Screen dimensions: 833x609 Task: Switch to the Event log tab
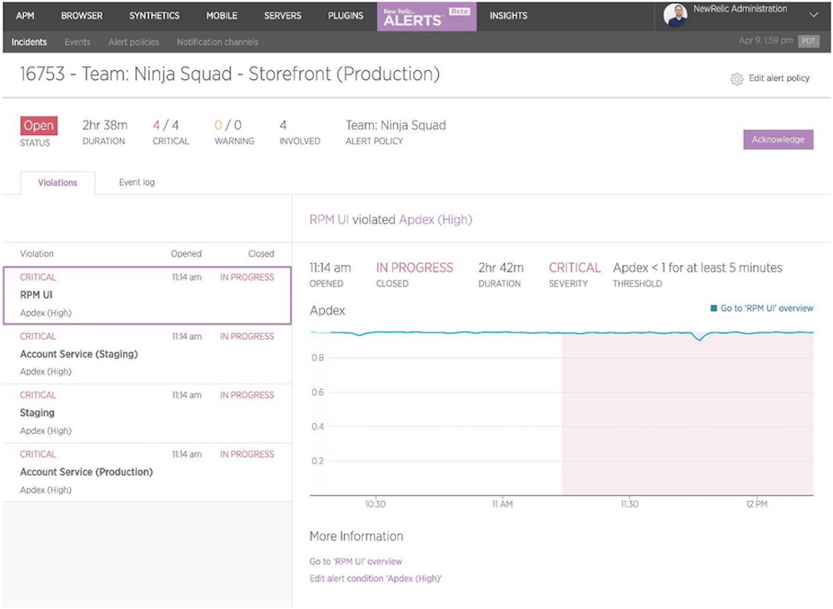pyautogui.click(x=137, y=182)
